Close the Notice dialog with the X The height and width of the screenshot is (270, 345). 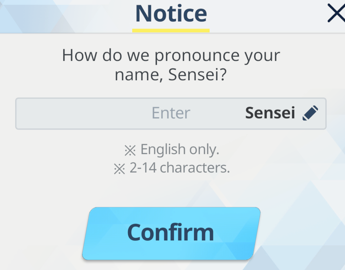point(337,13)
